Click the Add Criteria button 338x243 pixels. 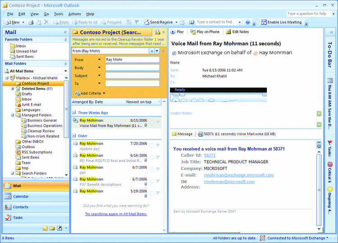[x=91, y=93]
